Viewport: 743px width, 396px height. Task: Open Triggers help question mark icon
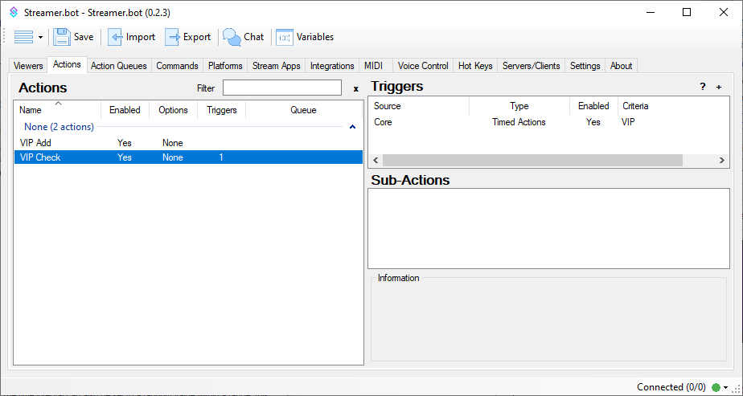[703, 87]
